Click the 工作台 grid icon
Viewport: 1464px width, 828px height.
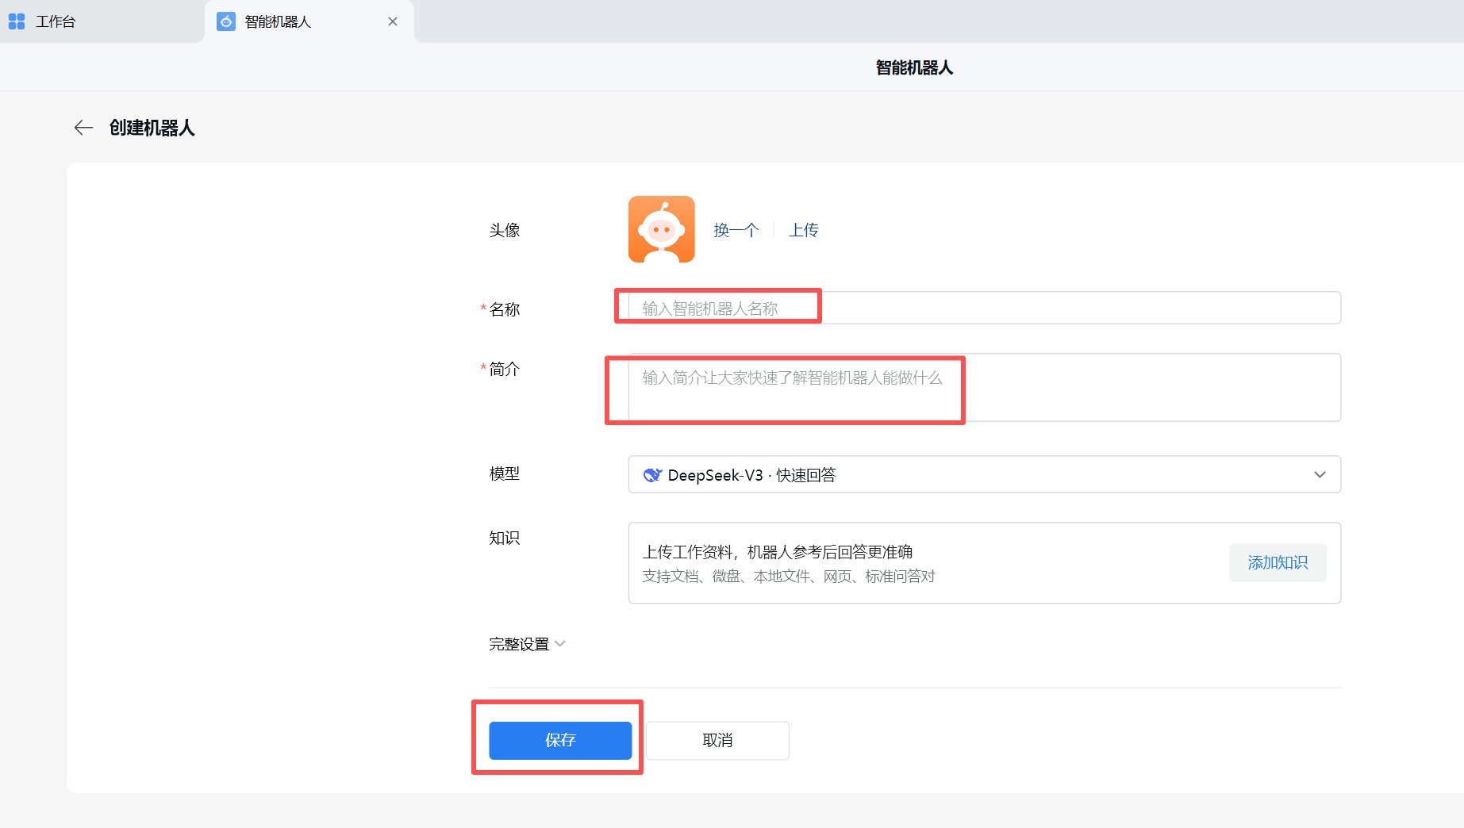click(17, 21)
